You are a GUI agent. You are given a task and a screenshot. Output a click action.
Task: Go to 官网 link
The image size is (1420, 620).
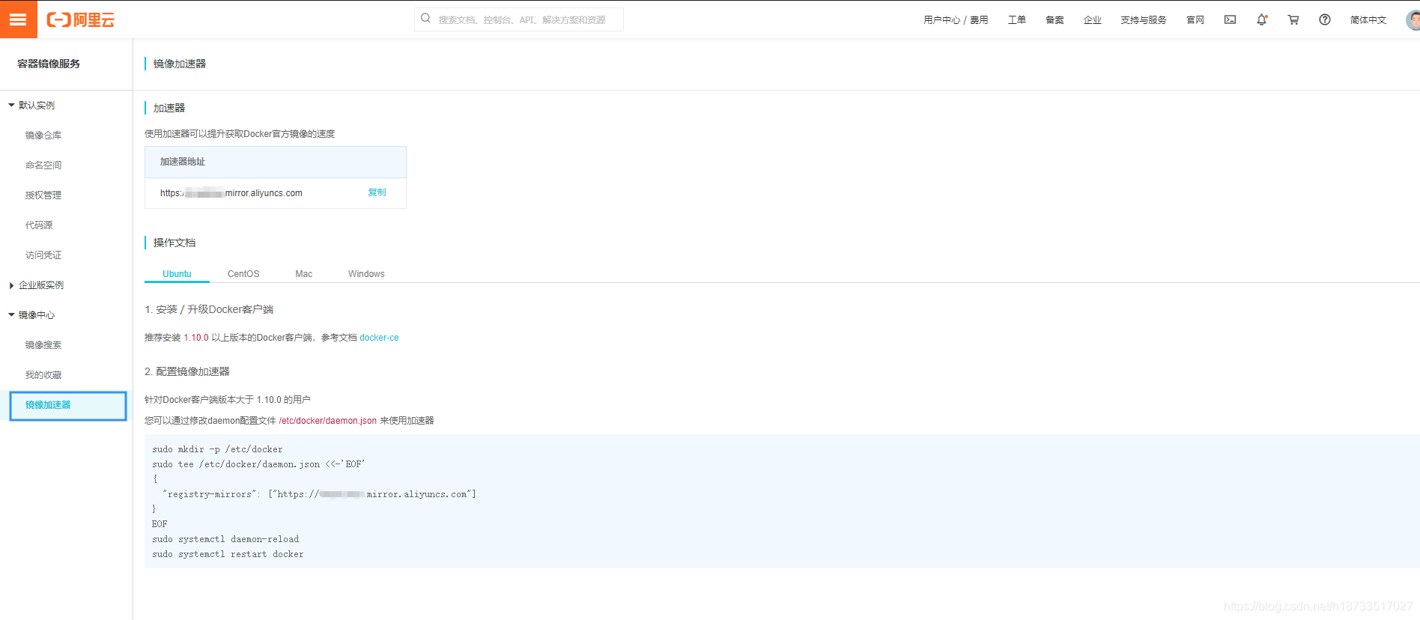coord(1195,20)
